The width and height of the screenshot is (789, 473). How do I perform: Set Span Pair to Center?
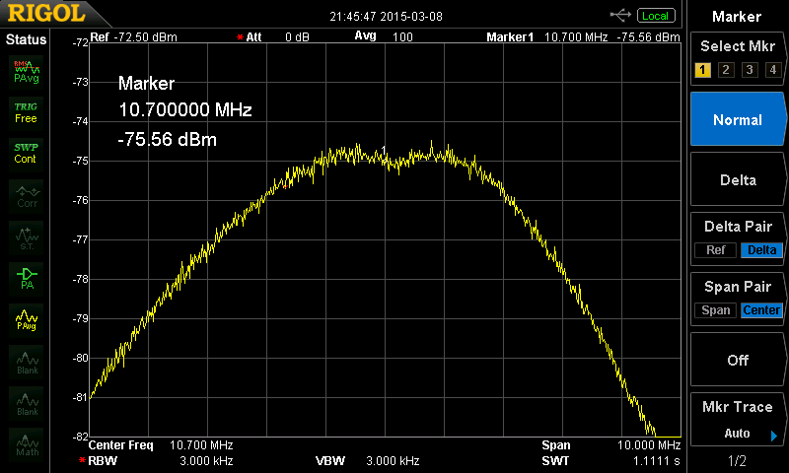tap(761, 310)
